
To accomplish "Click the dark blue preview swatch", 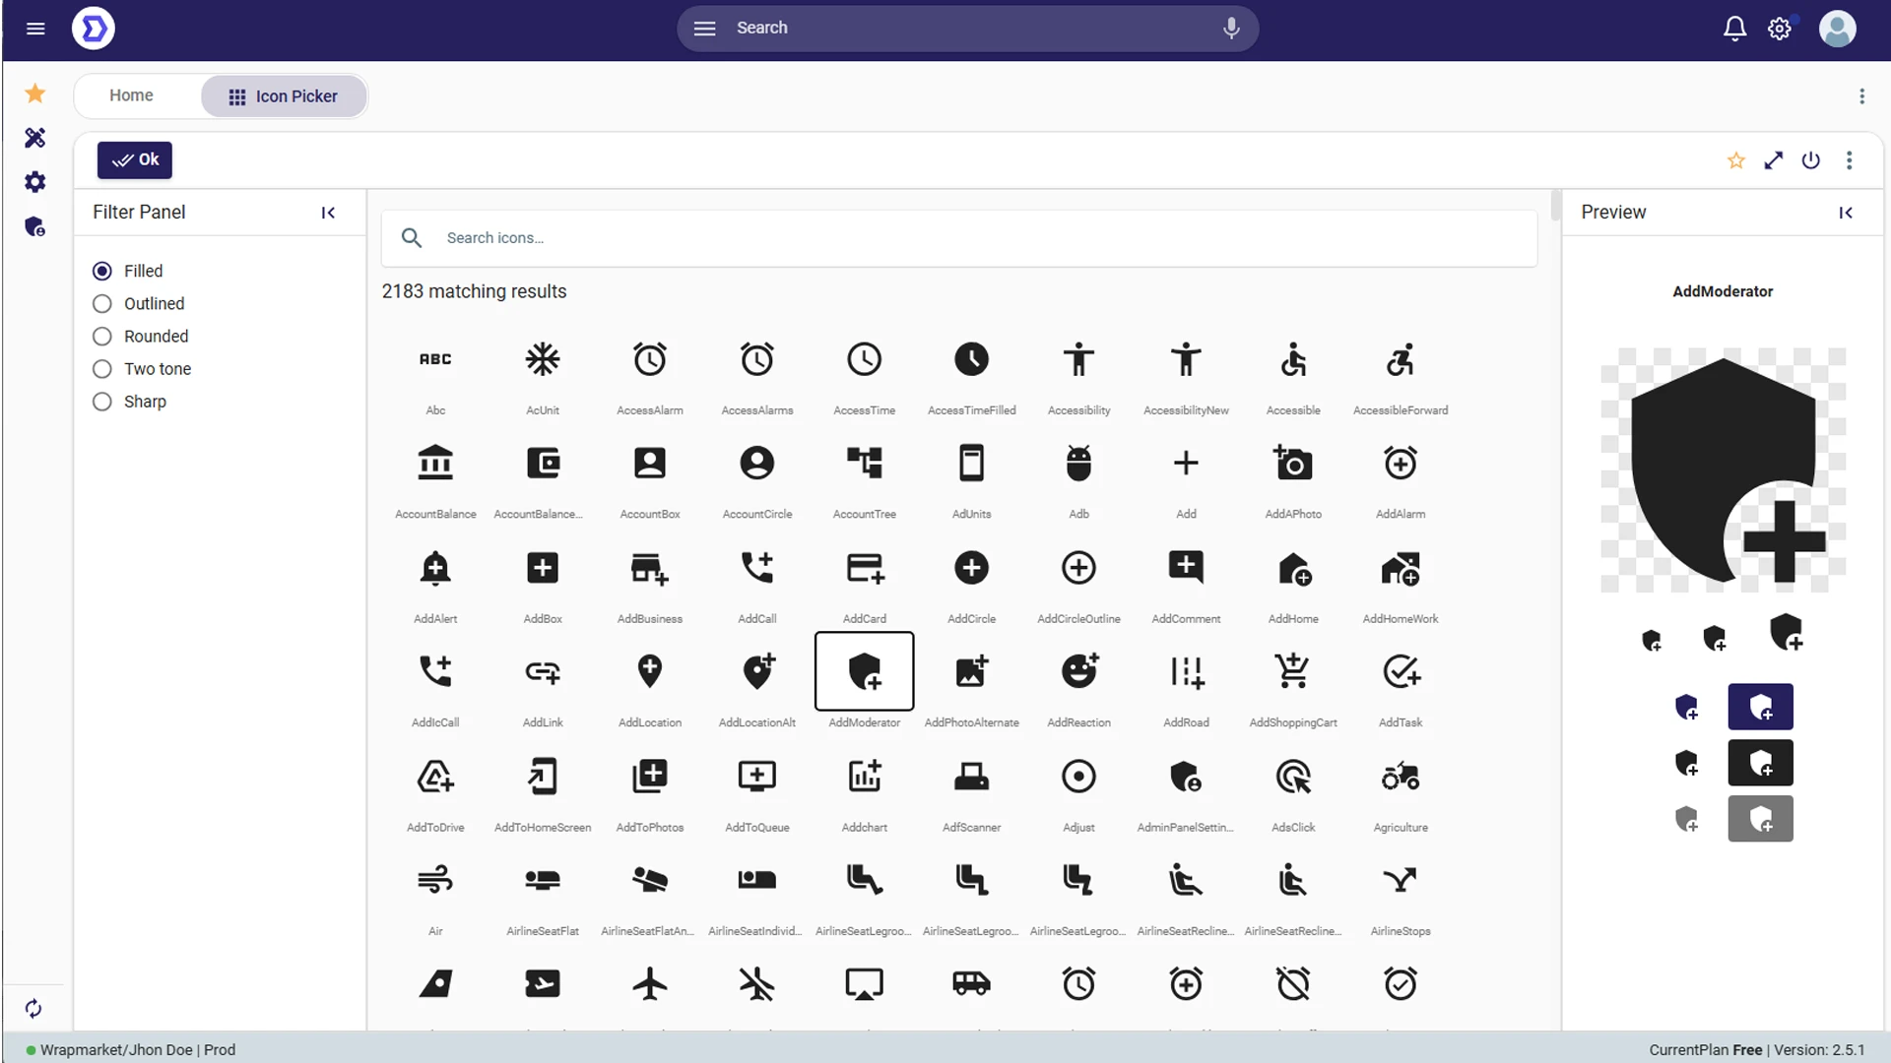I will tap(1760, 707).
